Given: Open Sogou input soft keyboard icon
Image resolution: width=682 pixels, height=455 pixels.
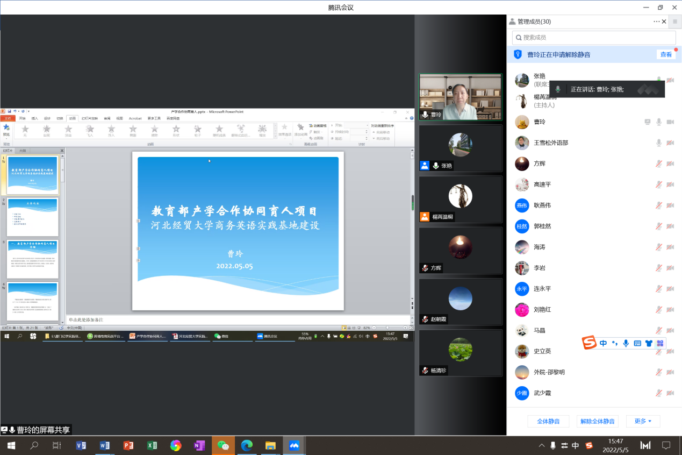Looking at the screenshot, I should point(637,343).
